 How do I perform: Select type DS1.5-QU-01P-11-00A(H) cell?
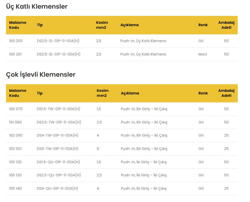(59, 162)
